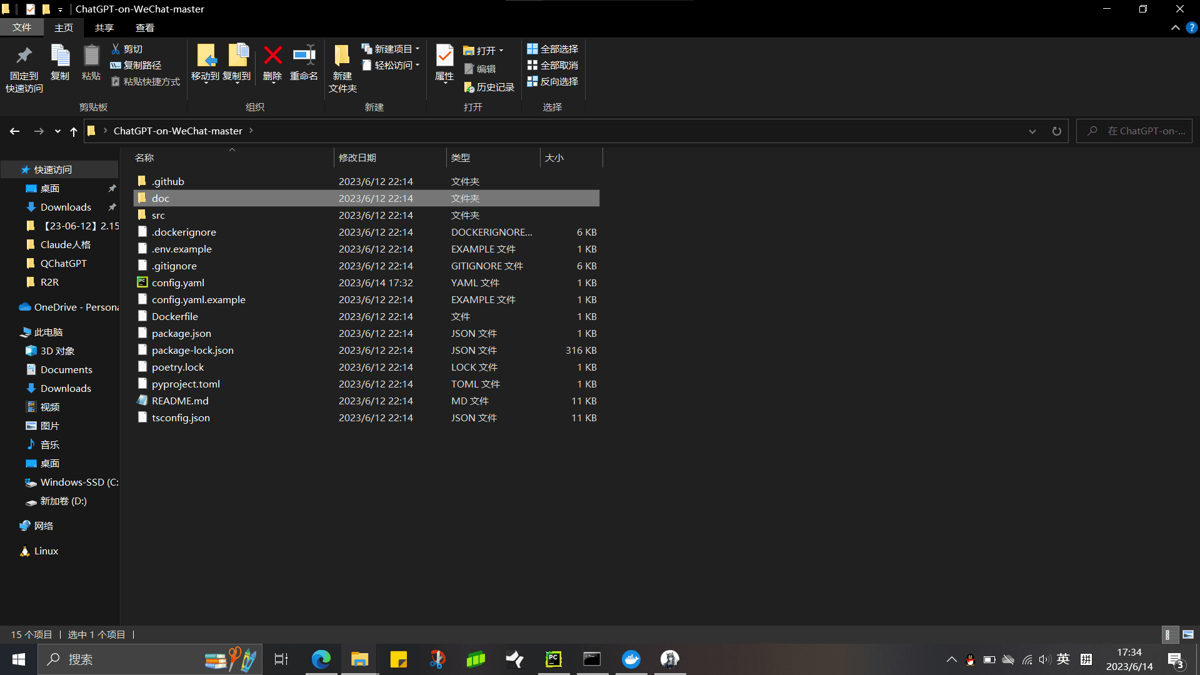
Task: Open the Share (共享) ribbon tab
Action: 104,27
